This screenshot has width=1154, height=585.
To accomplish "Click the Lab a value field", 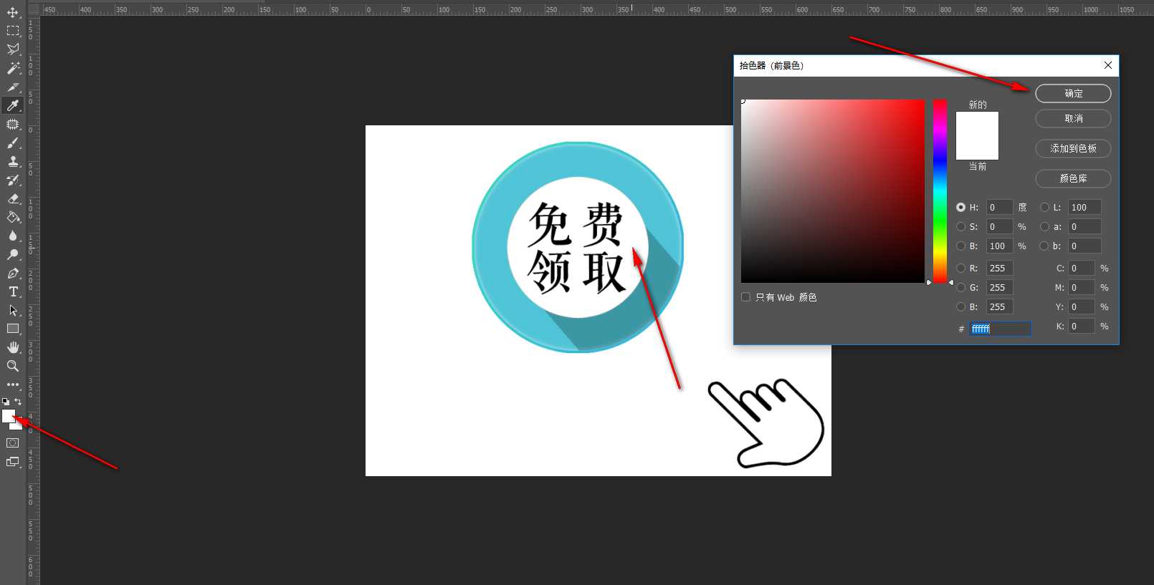I will click(x=1084, y=226).
